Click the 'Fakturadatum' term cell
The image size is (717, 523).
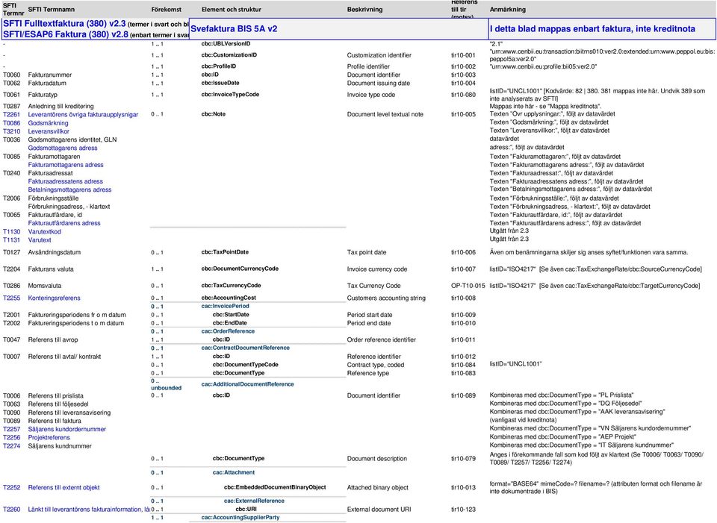pos(47,83)
